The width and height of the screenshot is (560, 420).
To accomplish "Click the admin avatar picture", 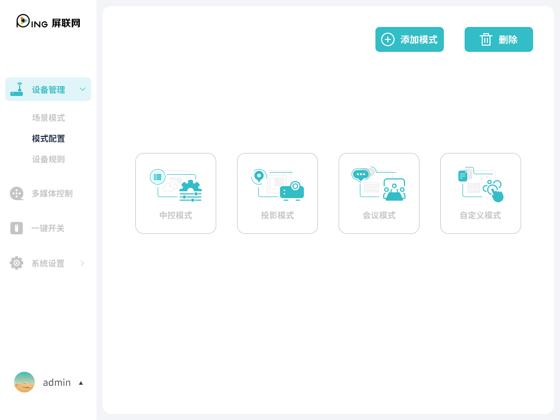I will [24, 382].
